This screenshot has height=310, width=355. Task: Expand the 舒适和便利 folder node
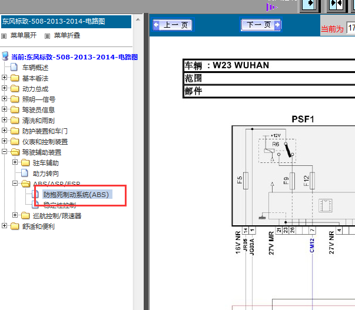tap(4, 226)
